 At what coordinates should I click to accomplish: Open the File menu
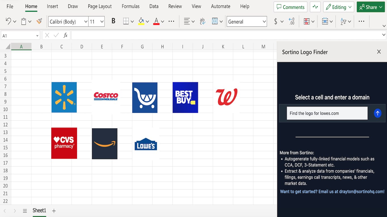point(10,6)
